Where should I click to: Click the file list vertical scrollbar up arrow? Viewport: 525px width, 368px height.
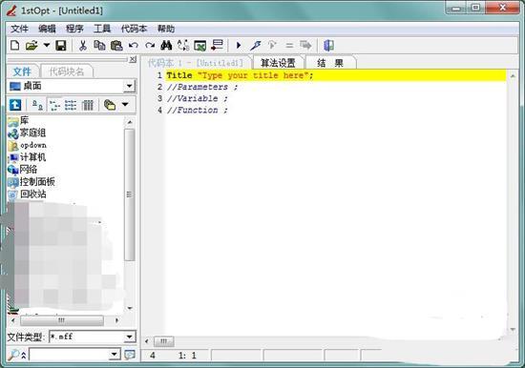point(130,122)
